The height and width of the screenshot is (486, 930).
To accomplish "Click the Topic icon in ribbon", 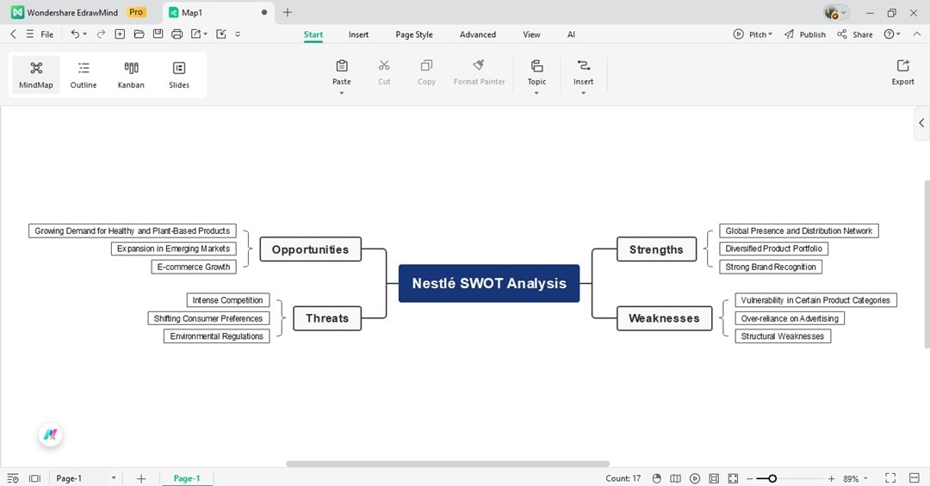I will [536, 65].
